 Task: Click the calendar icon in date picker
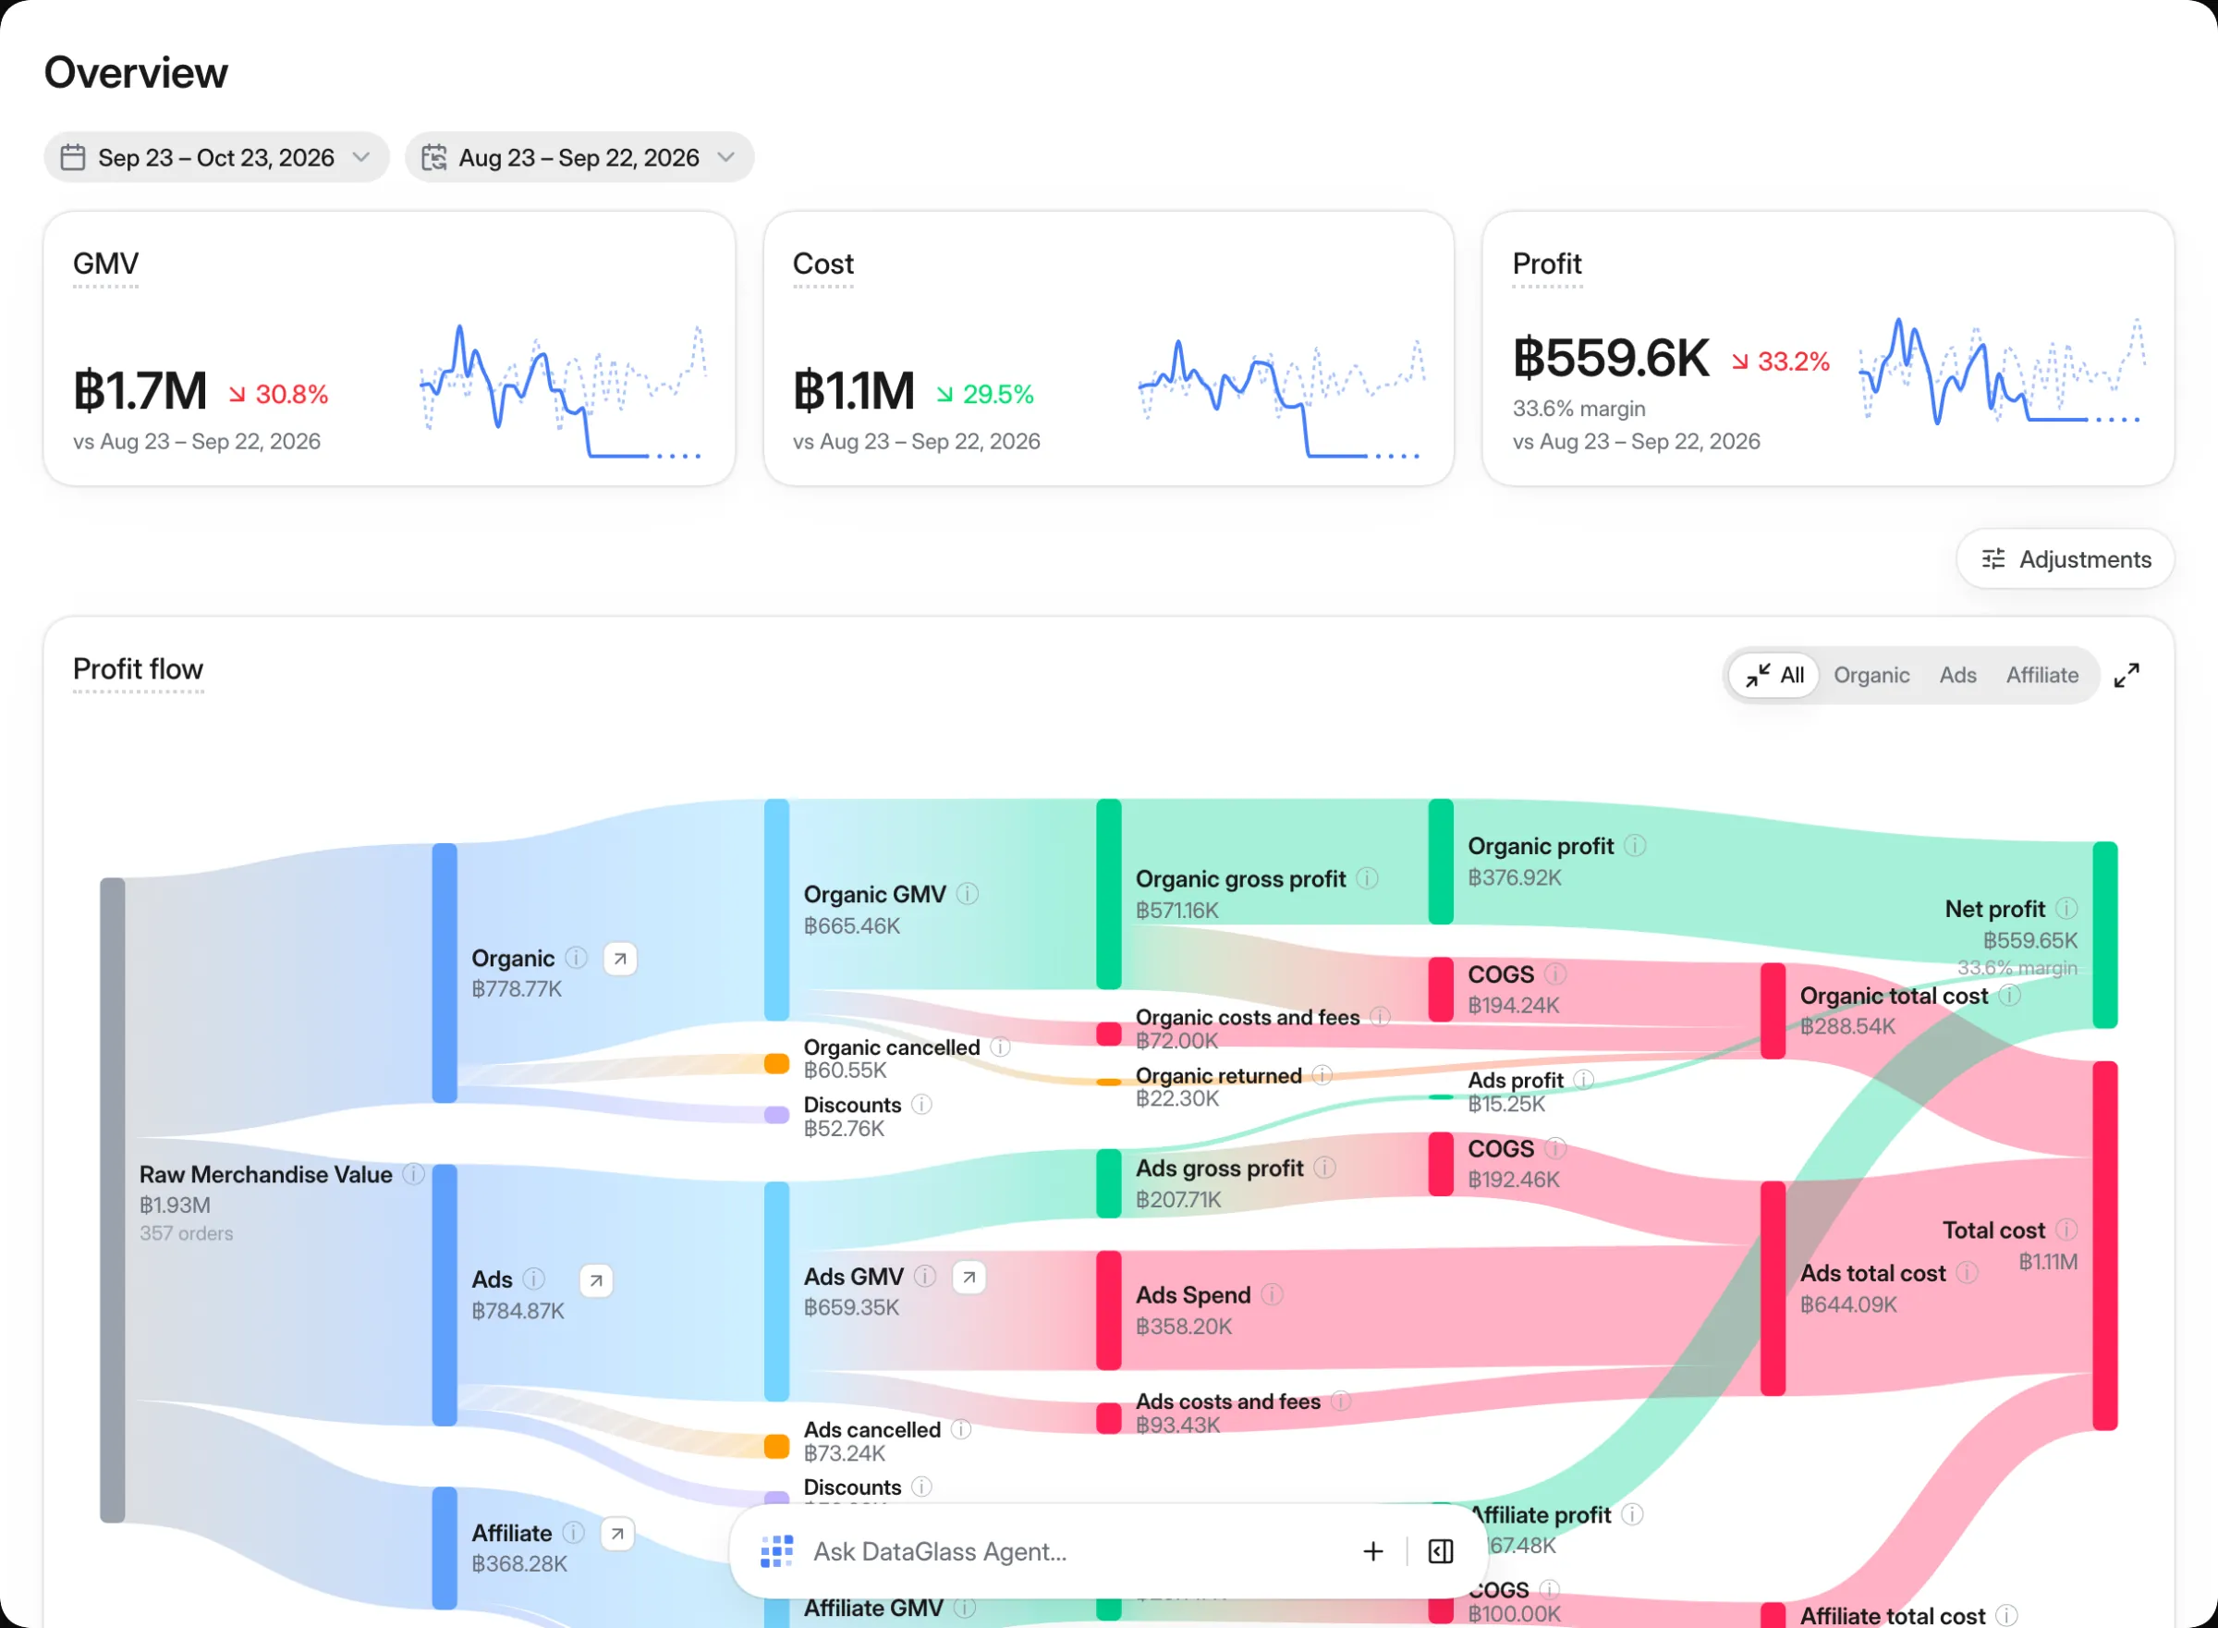(x=73, y=158)
